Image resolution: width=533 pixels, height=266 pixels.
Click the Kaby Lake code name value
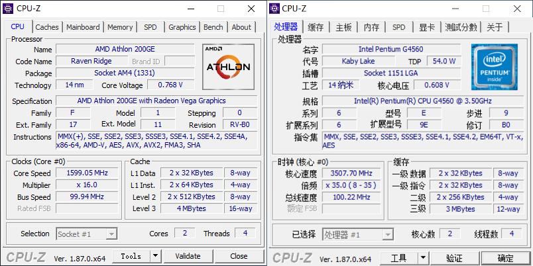coord(358,62)
